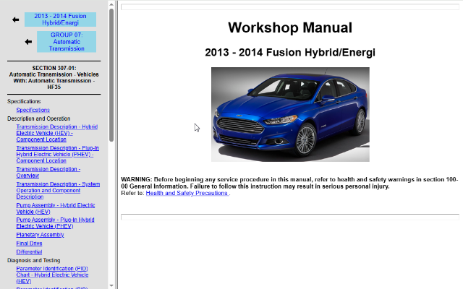Open Transmission Description - Overview link
463x289 pixels.
pyautogui.click(x=48, y=172)
